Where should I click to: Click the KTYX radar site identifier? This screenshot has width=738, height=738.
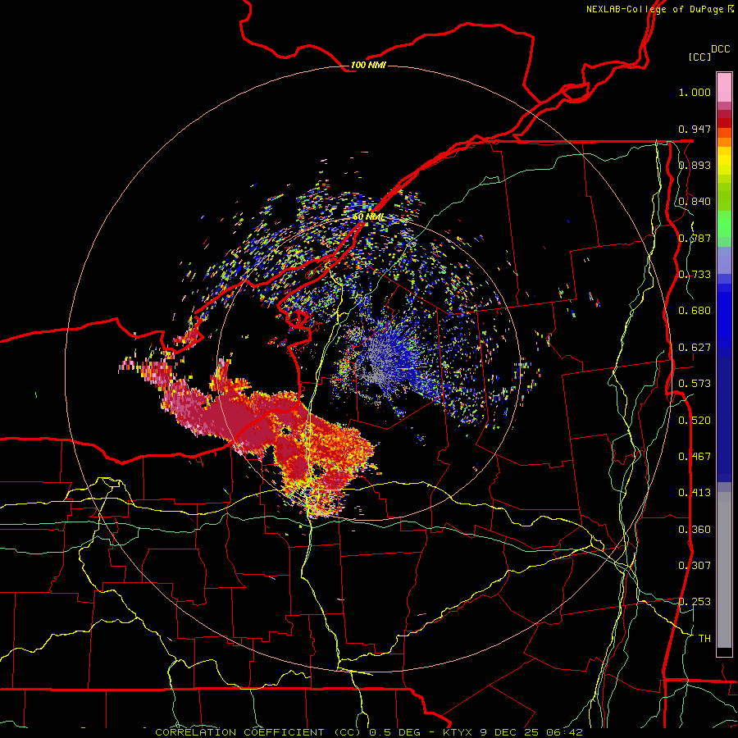pos(459,732)
